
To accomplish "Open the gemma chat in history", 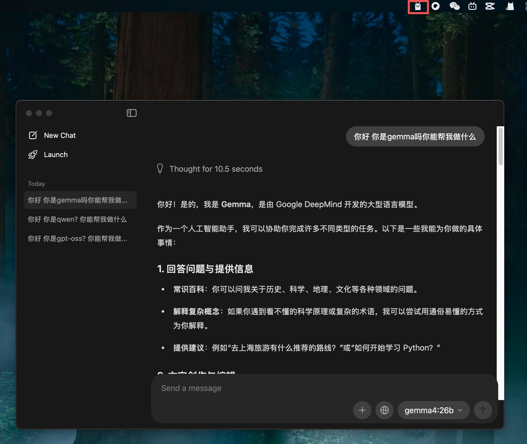I will (x=80, y=200).
